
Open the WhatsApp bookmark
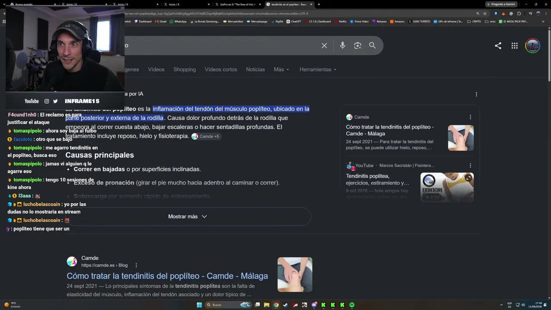[178, 22]
